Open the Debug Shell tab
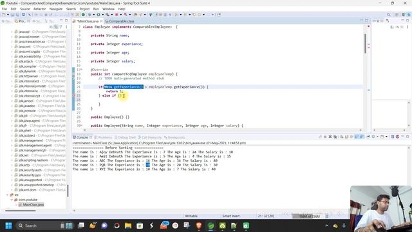The width and height of the screenshot is (412, 232). point(125,137)
